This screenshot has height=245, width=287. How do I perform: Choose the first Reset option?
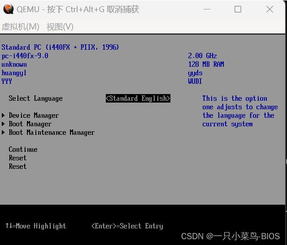tap(17, 158)
